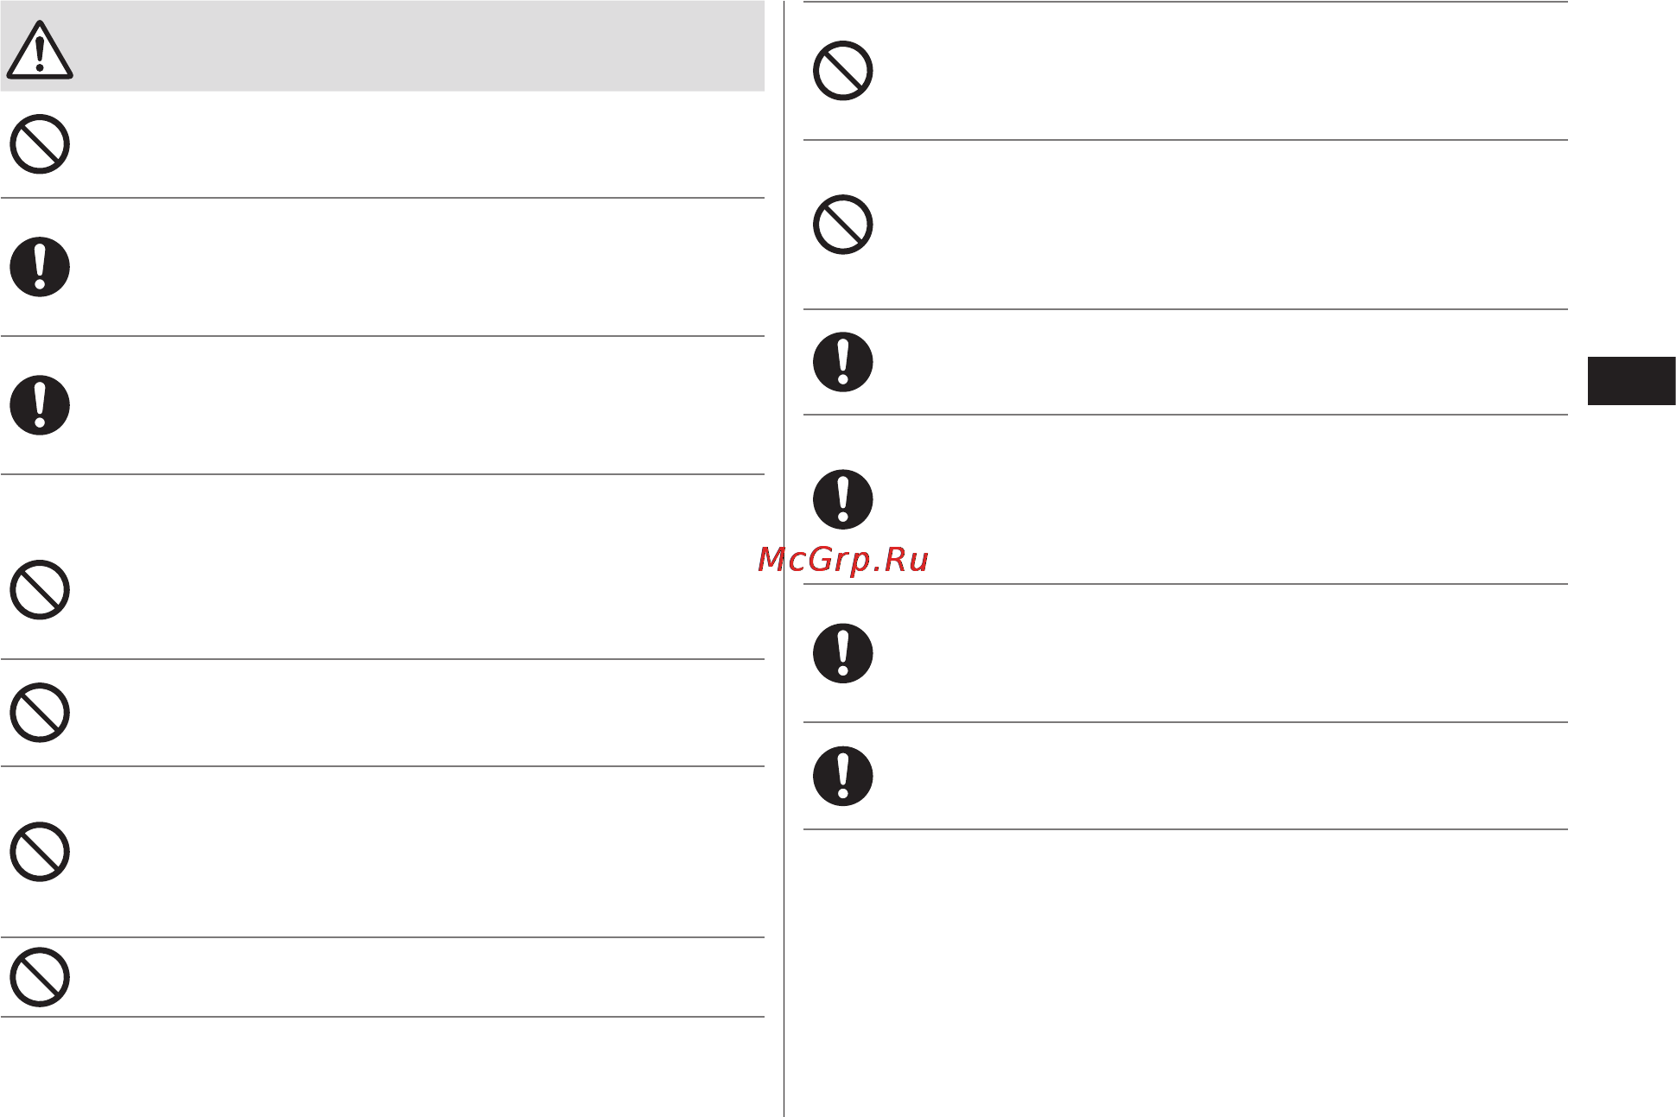This screenshot has width=1676, height=1117.
Task: Click the gray warning header banner
Action: tap(383, 47)
